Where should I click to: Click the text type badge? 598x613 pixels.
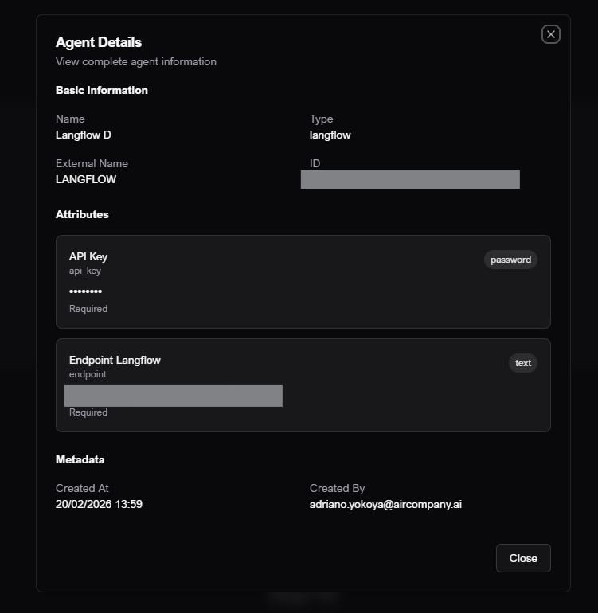(522, 363)
